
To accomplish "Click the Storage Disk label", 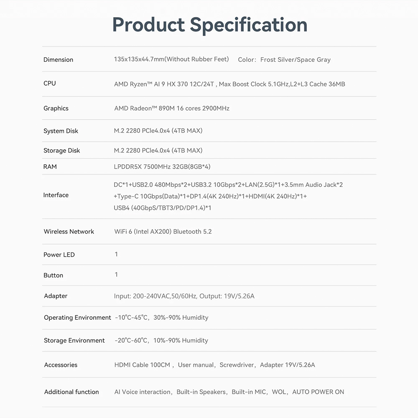I will pyautogui.click(x=61, y=150).
